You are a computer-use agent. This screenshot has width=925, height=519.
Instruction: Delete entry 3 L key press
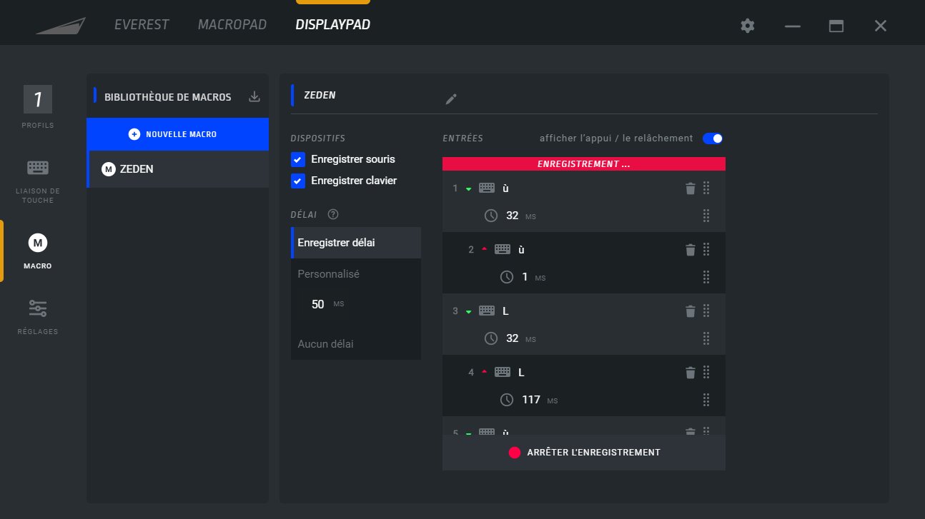point(690,311)
